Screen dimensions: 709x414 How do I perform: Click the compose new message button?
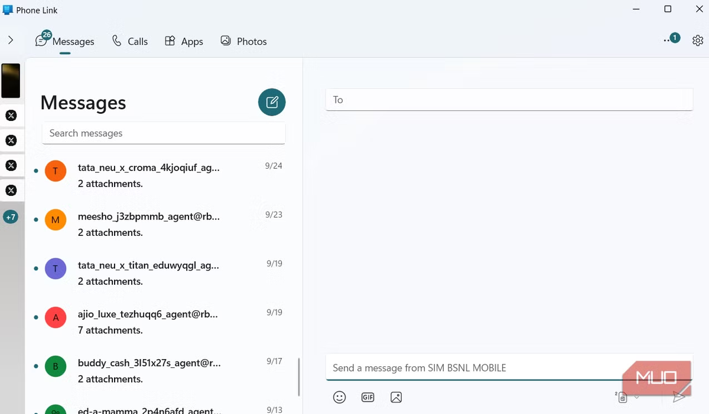[x=272, y=103]
